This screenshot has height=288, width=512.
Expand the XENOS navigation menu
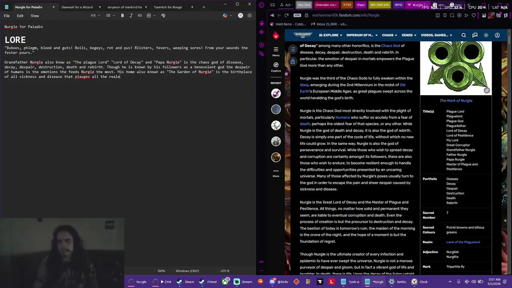[409, 35]
